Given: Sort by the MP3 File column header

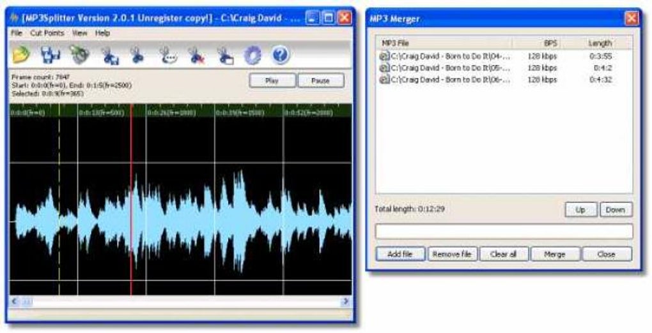Looking at the screenshot, I should tap(444, 43).
